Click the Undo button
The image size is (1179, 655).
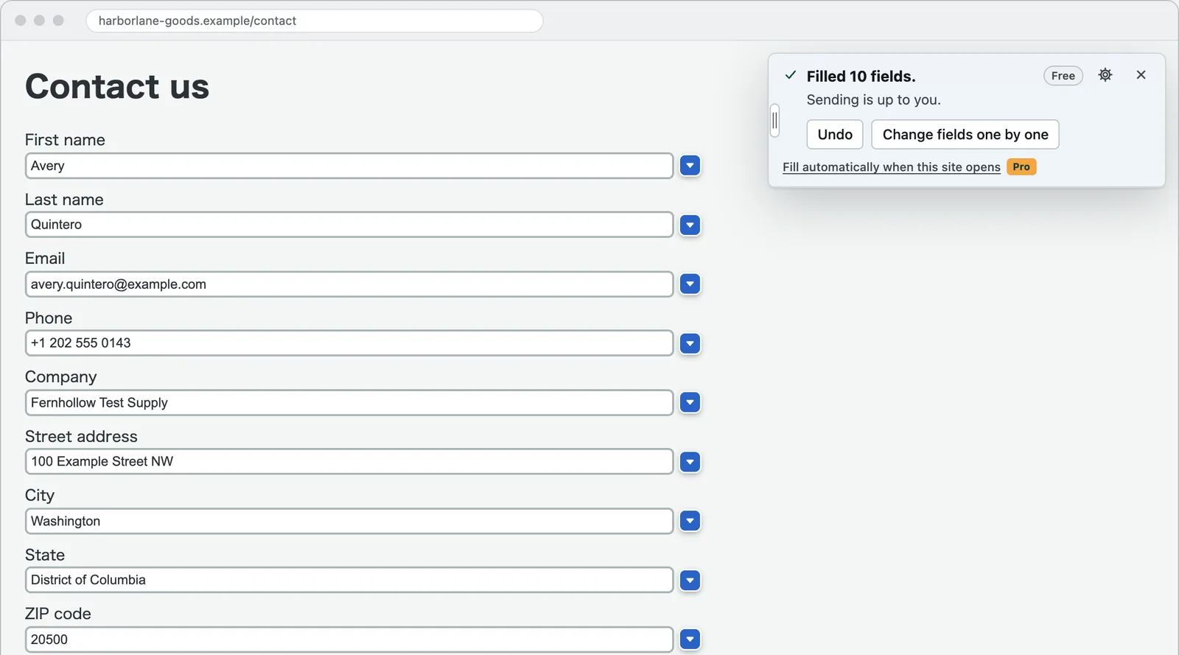pos(835,135)
